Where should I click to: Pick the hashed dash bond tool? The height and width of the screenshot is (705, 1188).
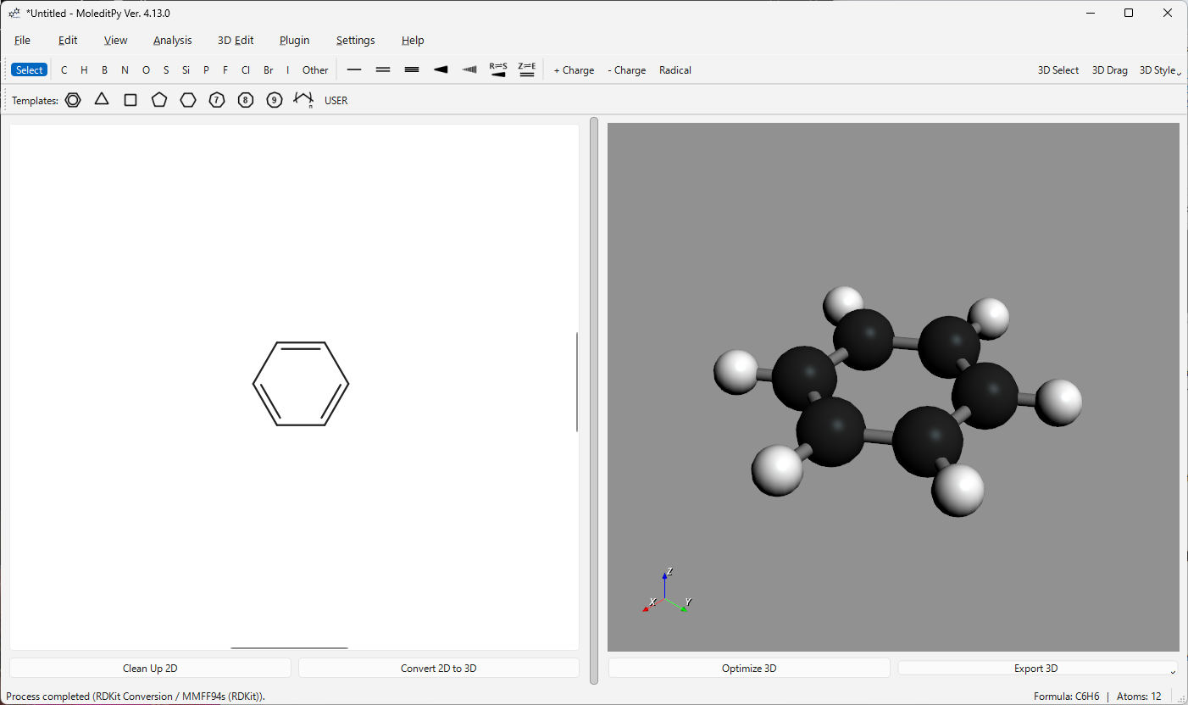click(469, 69)
